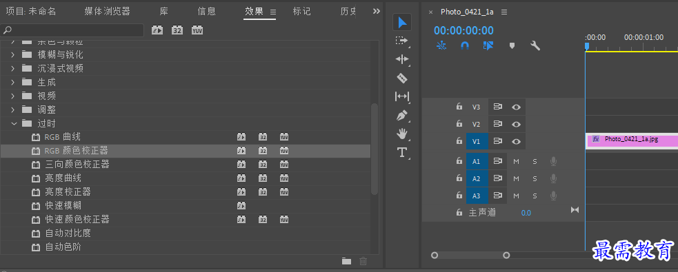Select the Razor tool
Screen dimensions: 678x272
[401, 78]
